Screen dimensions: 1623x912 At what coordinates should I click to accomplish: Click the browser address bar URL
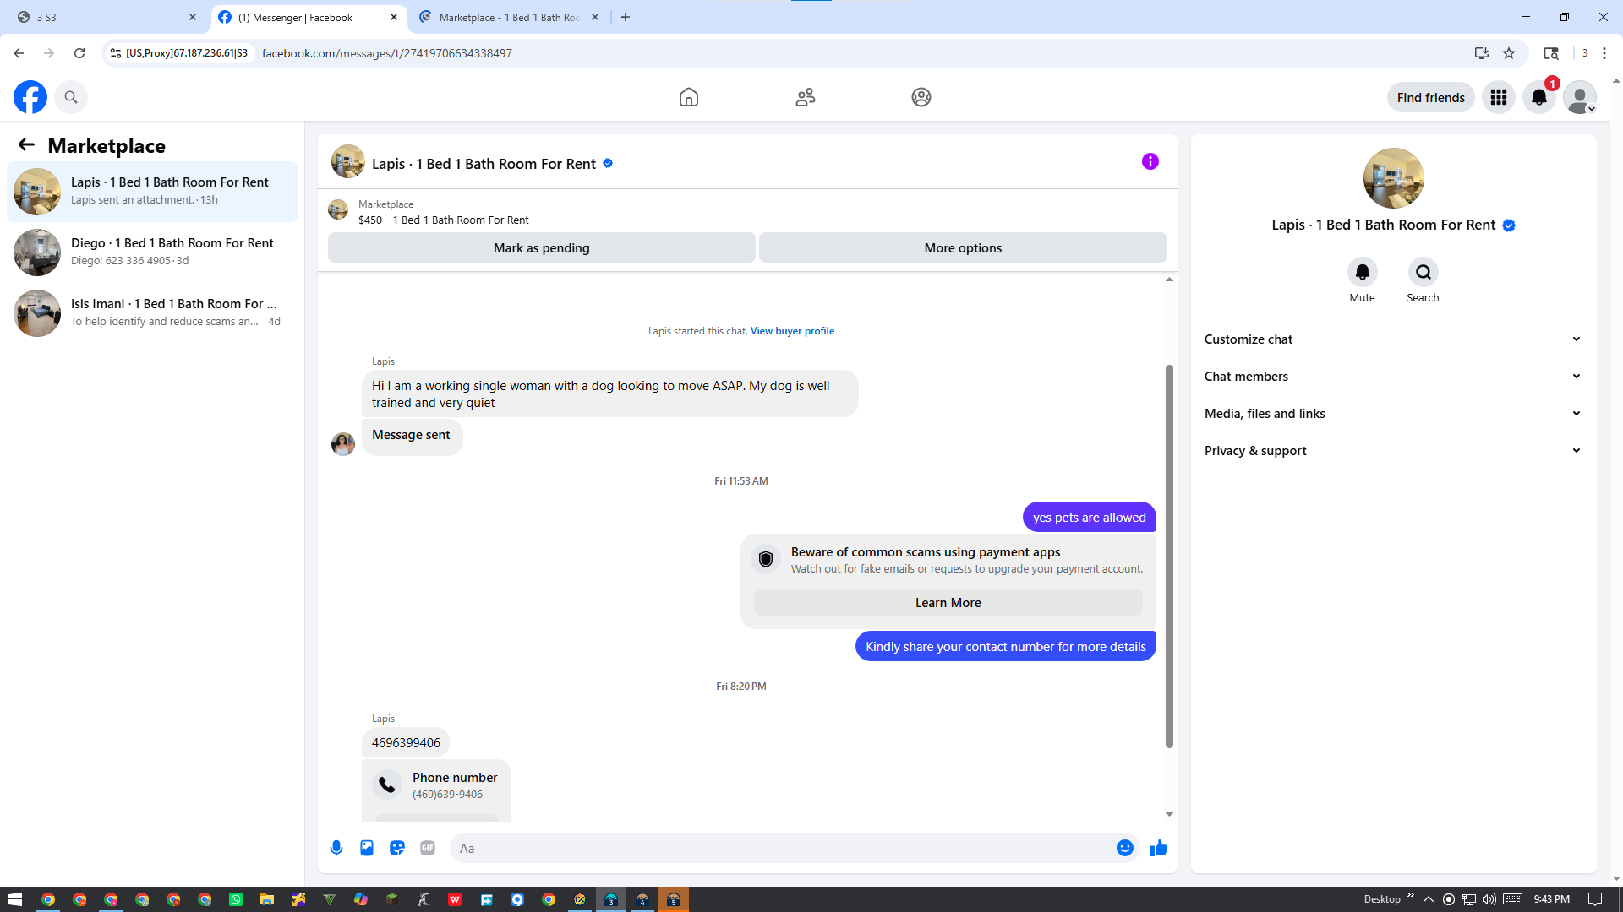point(387,53)
